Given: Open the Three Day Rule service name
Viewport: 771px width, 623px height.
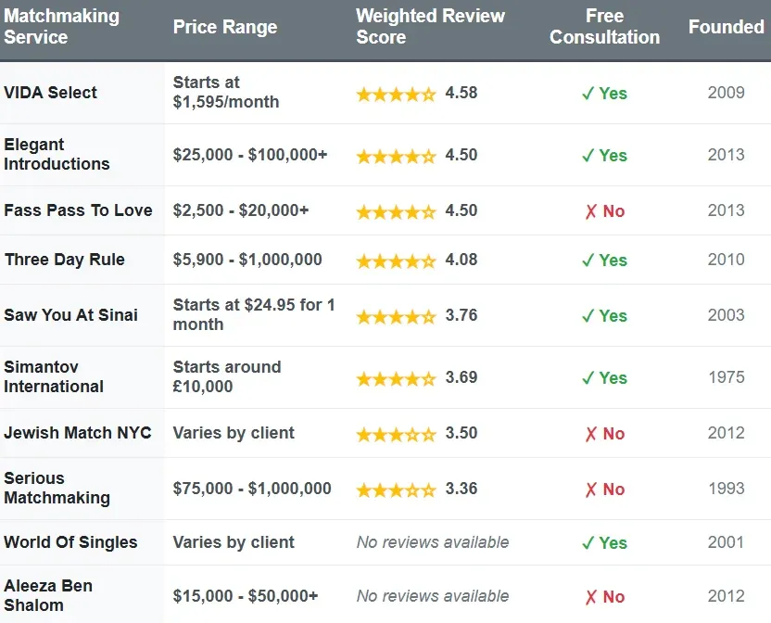Looking at the screenshot, I should click(x=65, y=260).
